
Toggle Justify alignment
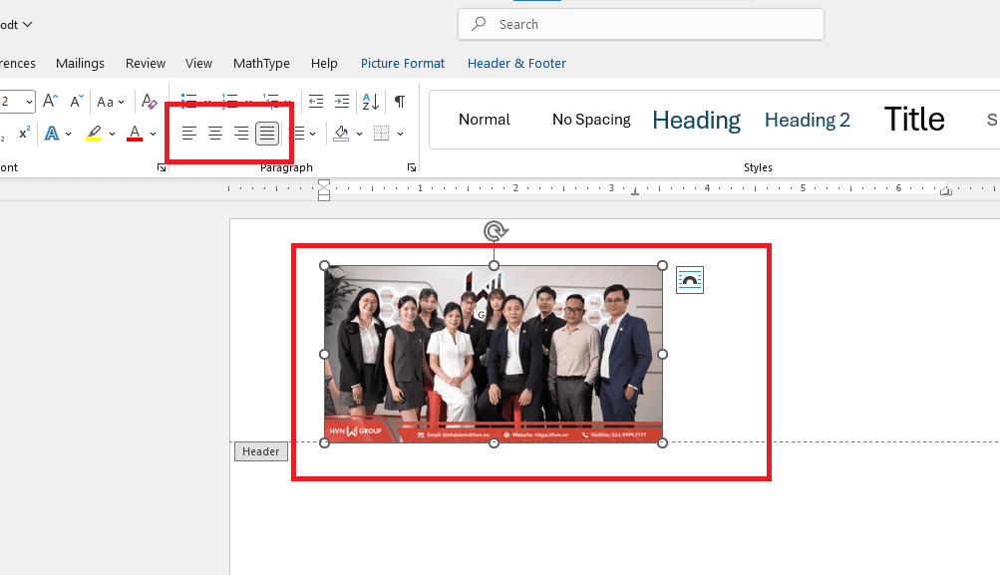pos(267,134)
